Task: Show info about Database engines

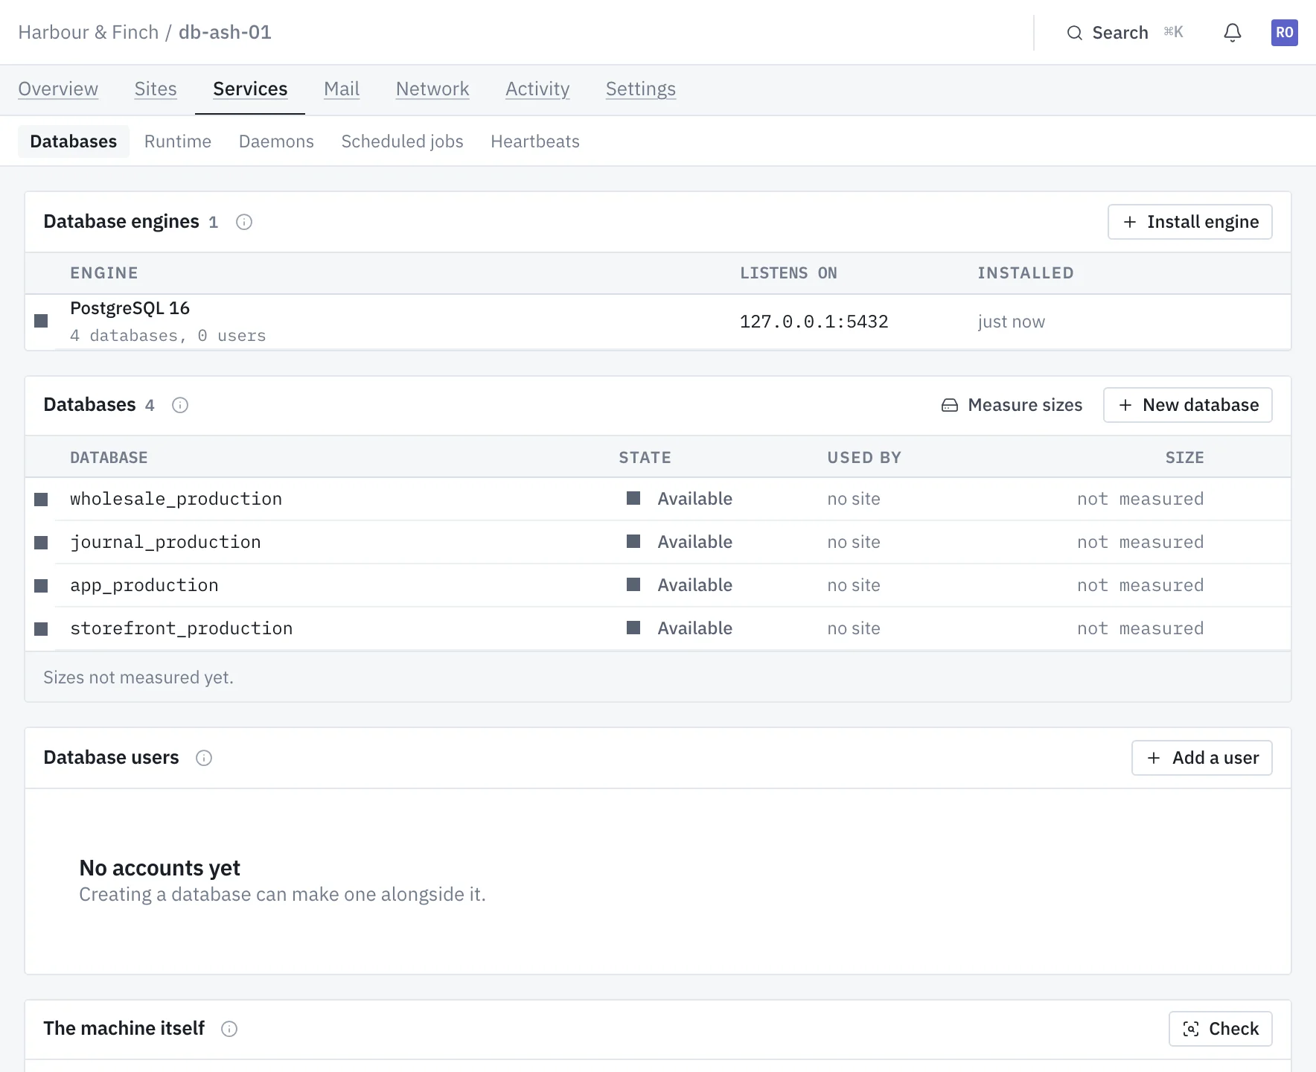Action: 244,222
